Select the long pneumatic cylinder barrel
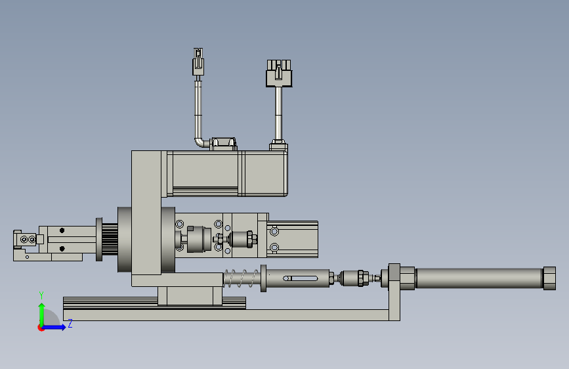This screenshot has width=569, height=369. tap(479, 278)
